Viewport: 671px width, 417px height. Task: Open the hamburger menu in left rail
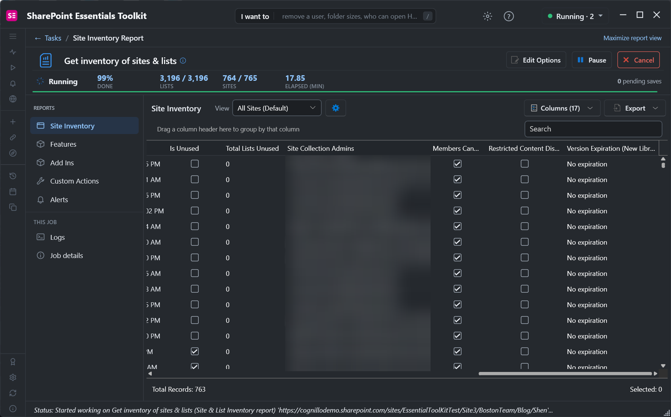tap(13, 36)
